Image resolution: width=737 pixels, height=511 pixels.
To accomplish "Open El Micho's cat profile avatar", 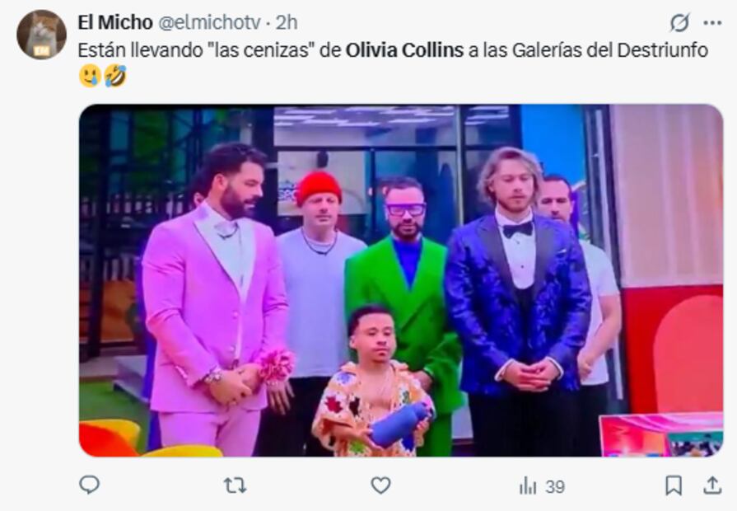I will (41, 35).
